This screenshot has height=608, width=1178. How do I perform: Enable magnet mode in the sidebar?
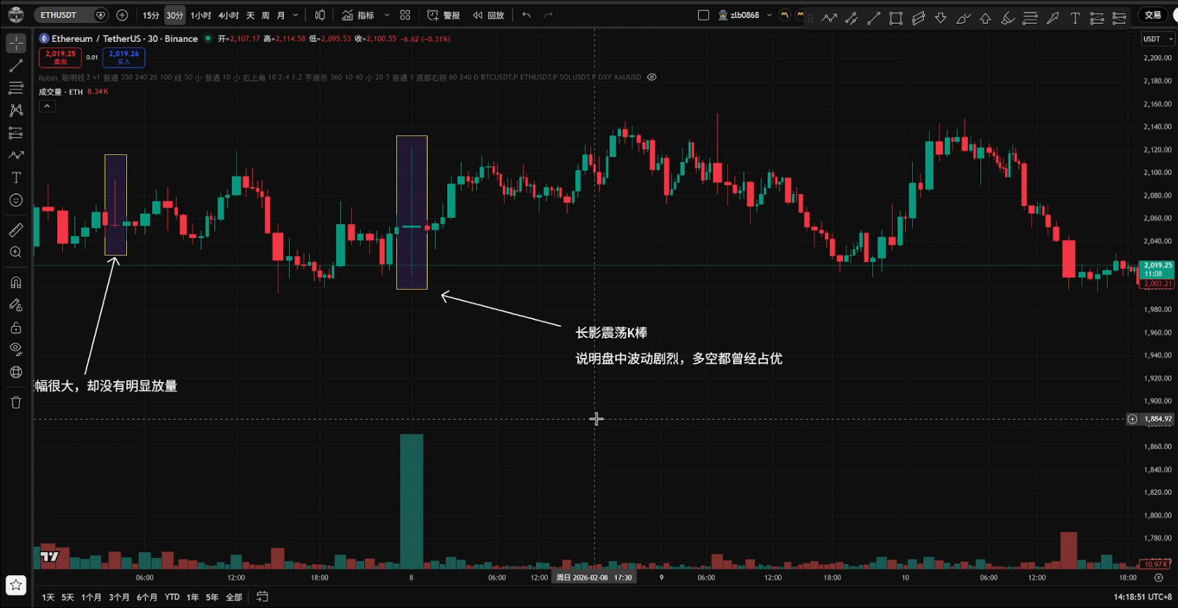tap(16, 283)
